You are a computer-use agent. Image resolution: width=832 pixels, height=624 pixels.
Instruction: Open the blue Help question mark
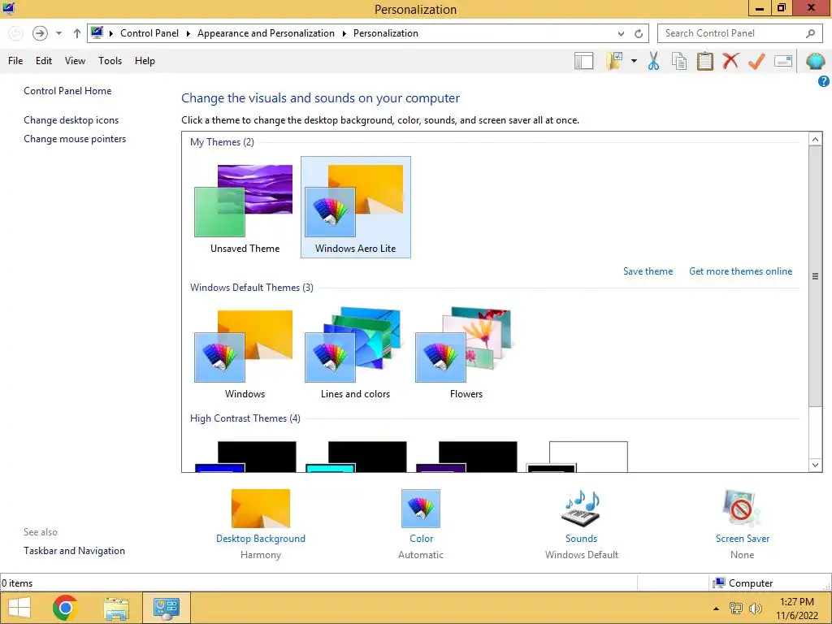tap(824, 81)
